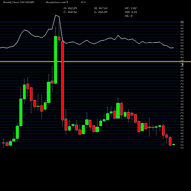Click the last small green candle at 162
Screen dimensions: 191x191
[173, 144]
